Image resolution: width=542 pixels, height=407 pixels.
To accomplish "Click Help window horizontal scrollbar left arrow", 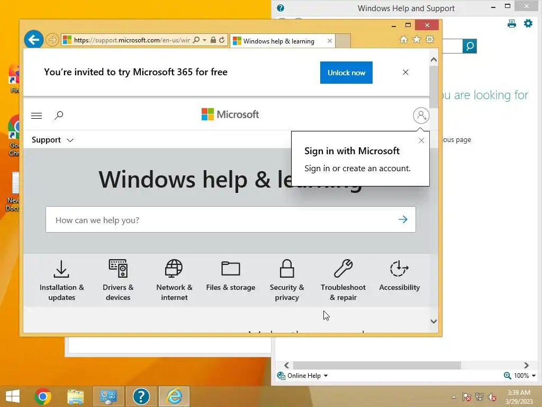I will click(x=286, y=365).
